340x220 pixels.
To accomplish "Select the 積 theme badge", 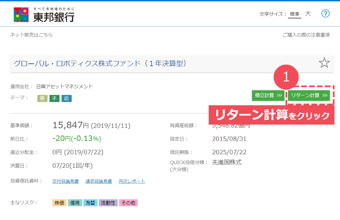I will pos(42,98).
